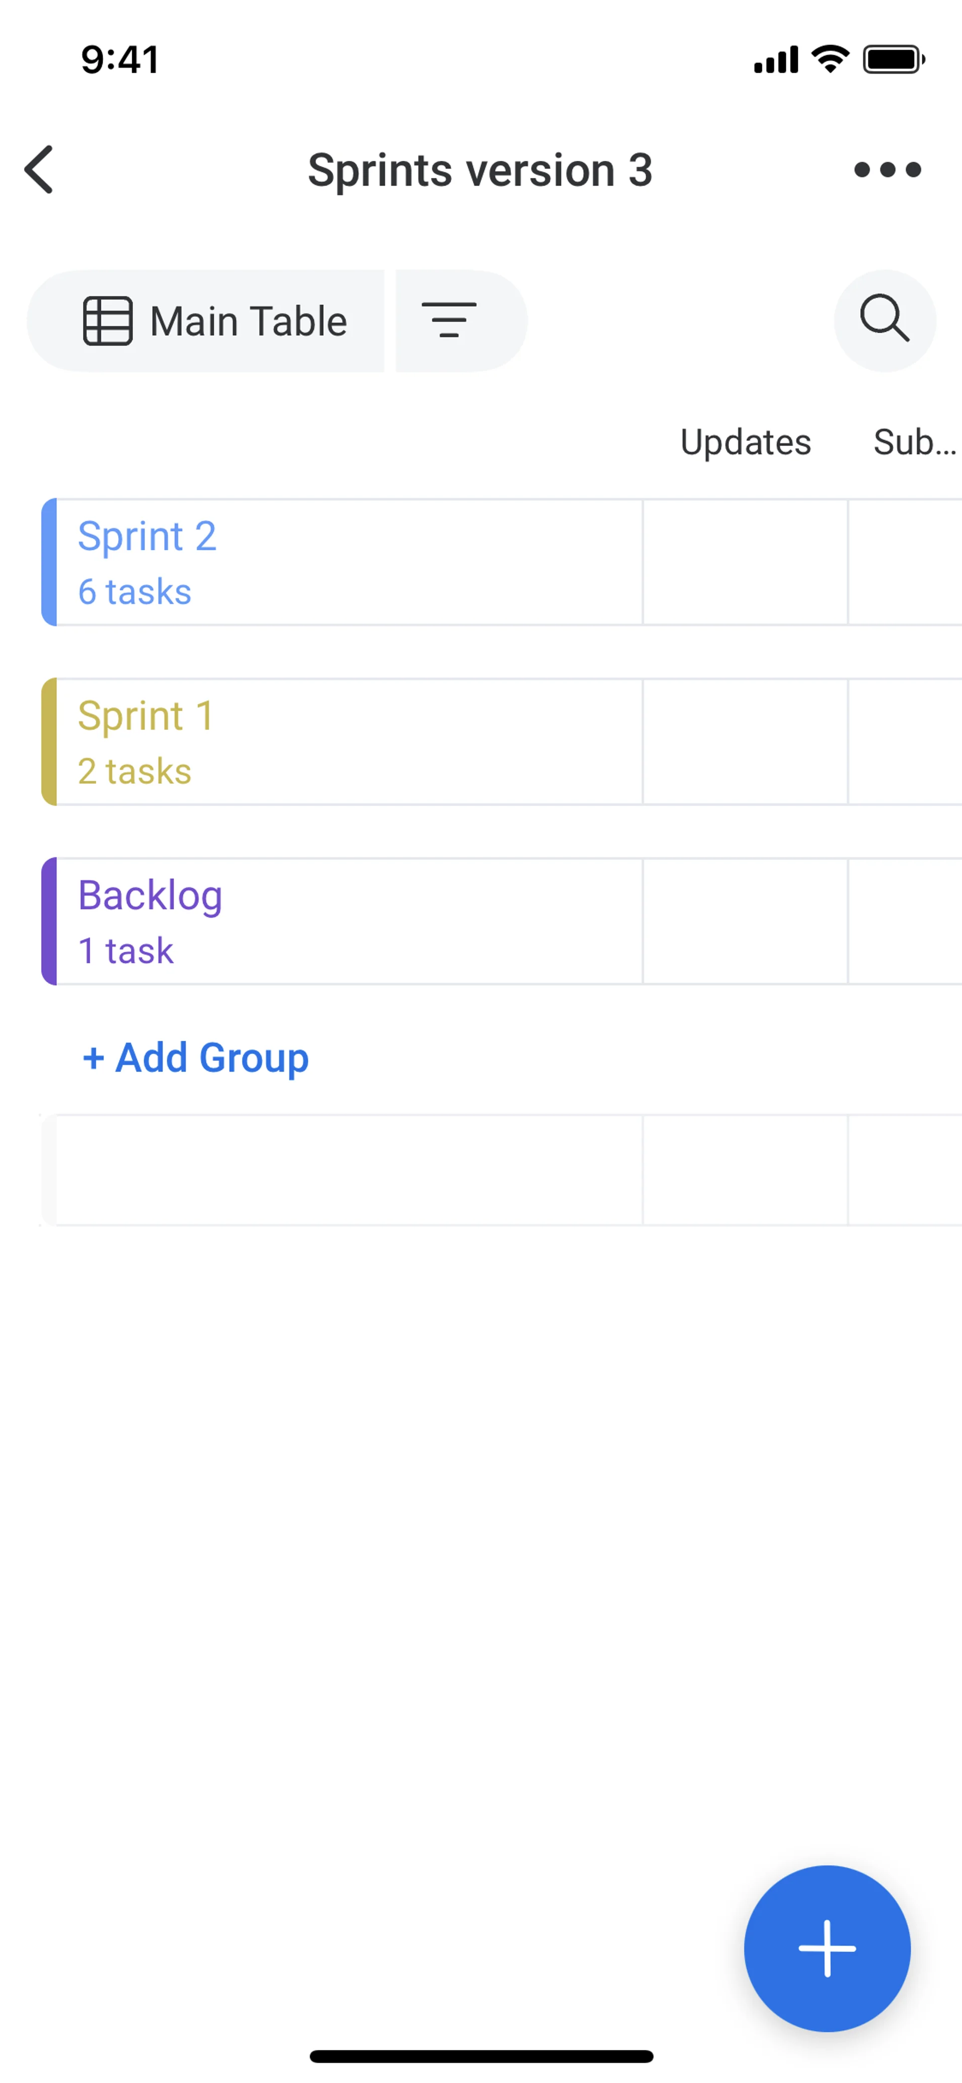
Task: Tap the search magnifier icon
Action: 884,321
